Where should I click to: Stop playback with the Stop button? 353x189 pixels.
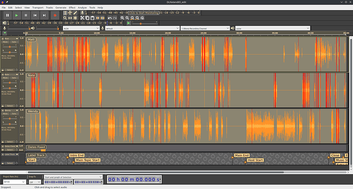tap(26, 15)
